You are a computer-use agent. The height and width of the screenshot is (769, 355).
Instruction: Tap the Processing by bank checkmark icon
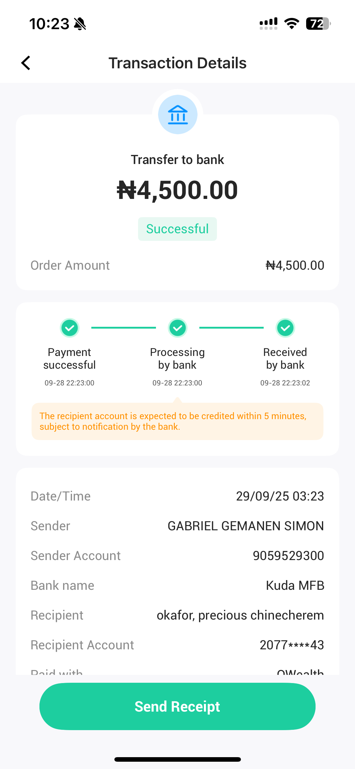click(x=177, y=328)
